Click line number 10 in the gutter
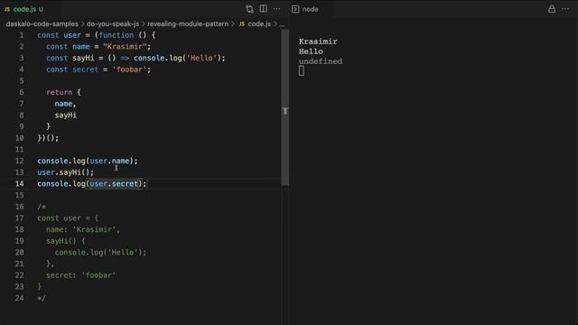This screenshot has height=325, width=578. 19,138
